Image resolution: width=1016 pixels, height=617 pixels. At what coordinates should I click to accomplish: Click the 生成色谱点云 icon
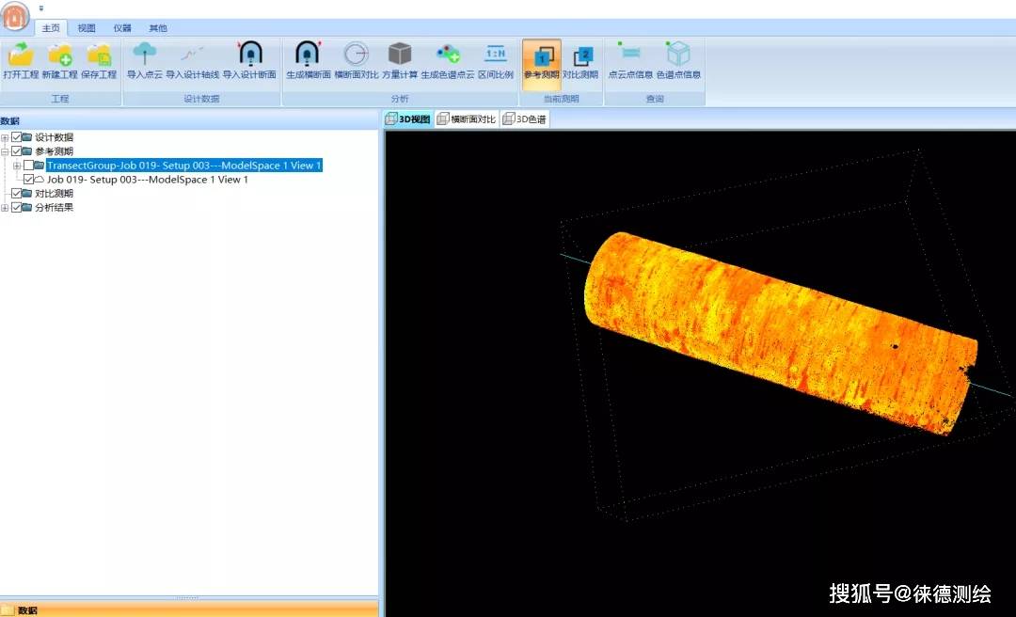447,55
